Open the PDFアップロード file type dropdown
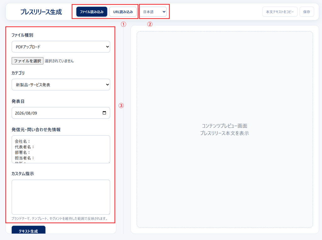This screenshot has height=240, width=322. click(61, 47)
